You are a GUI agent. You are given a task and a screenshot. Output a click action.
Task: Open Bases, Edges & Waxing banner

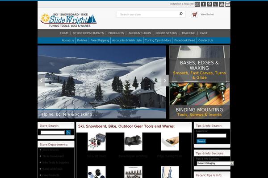[x=200, y=64]
